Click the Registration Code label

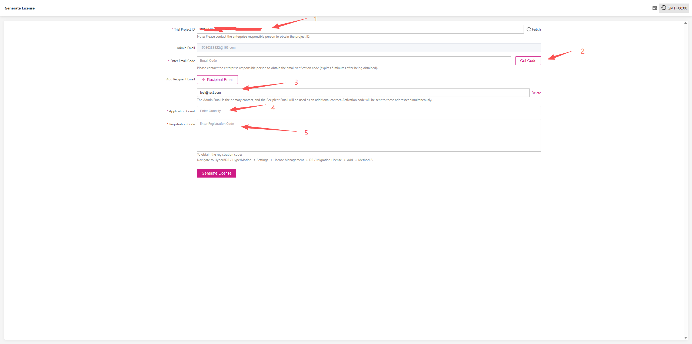182,124
